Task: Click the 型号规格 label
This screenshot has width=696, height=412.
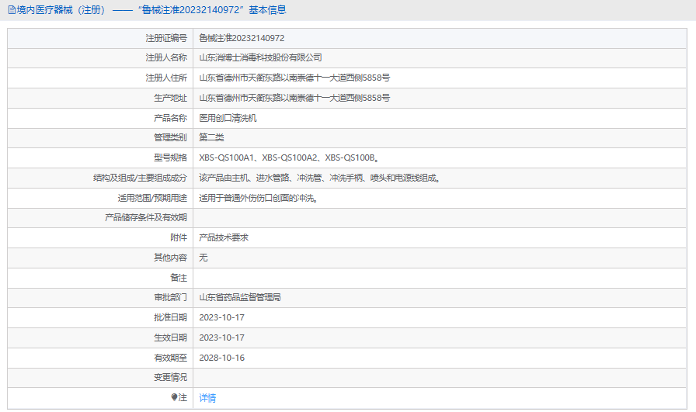Action: pos(170,158)
